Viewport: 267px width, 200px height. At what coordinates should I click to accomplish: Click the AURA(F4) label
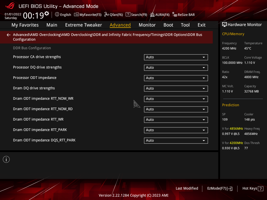[x=162, y=15]
